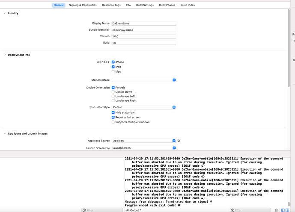Toggle the variables view pane icon
The image size is (295, 212).
(x=283, y=210)
